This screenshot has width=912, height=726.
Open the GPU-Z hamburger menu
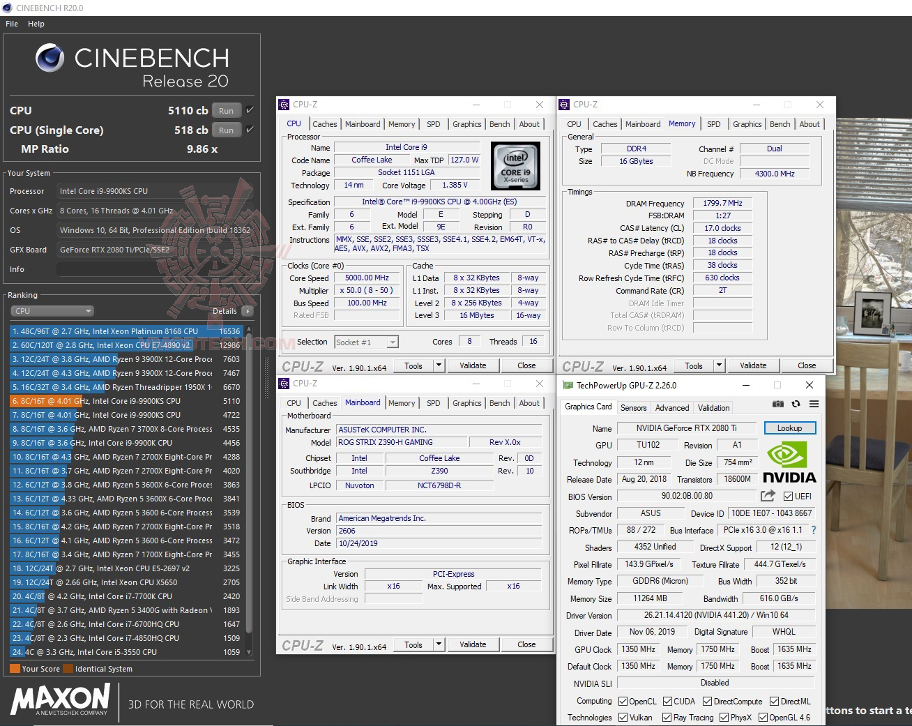(x=814, y=404)
